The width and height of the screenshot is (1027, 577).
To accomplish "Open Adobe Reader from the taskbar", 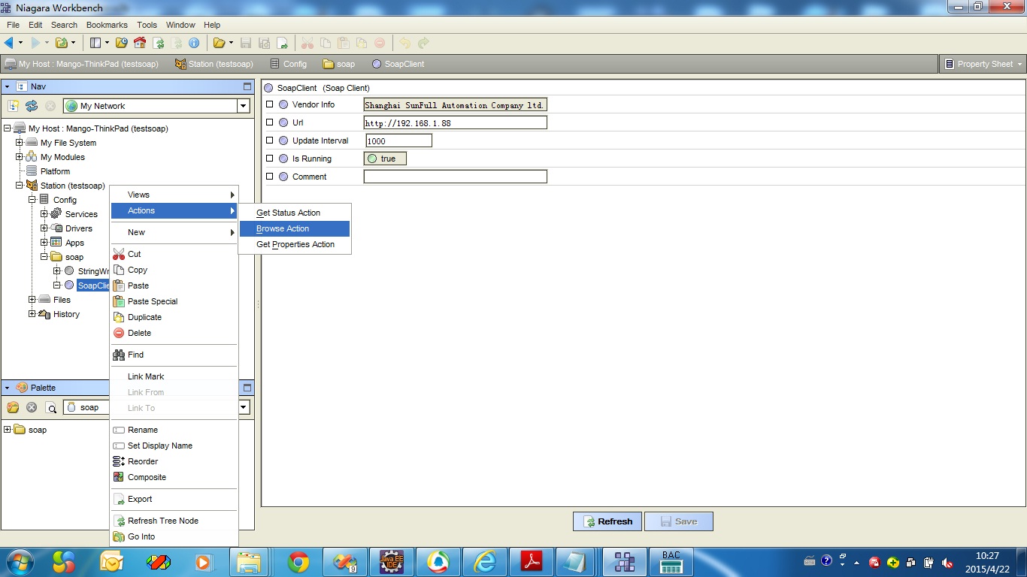I will pos(532,562).
